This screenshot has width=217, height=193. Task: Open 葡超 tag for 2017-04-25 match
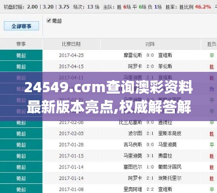21,55
